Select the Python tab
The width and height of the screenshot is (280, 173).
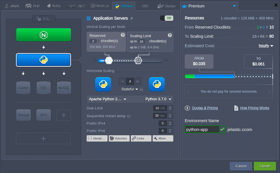[x=124, y=6]
